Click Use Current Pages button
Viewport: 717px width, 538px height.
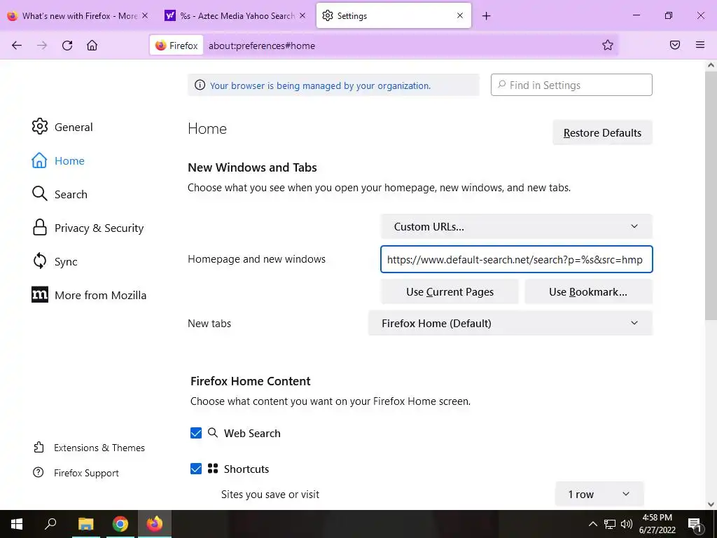[450, 292]
